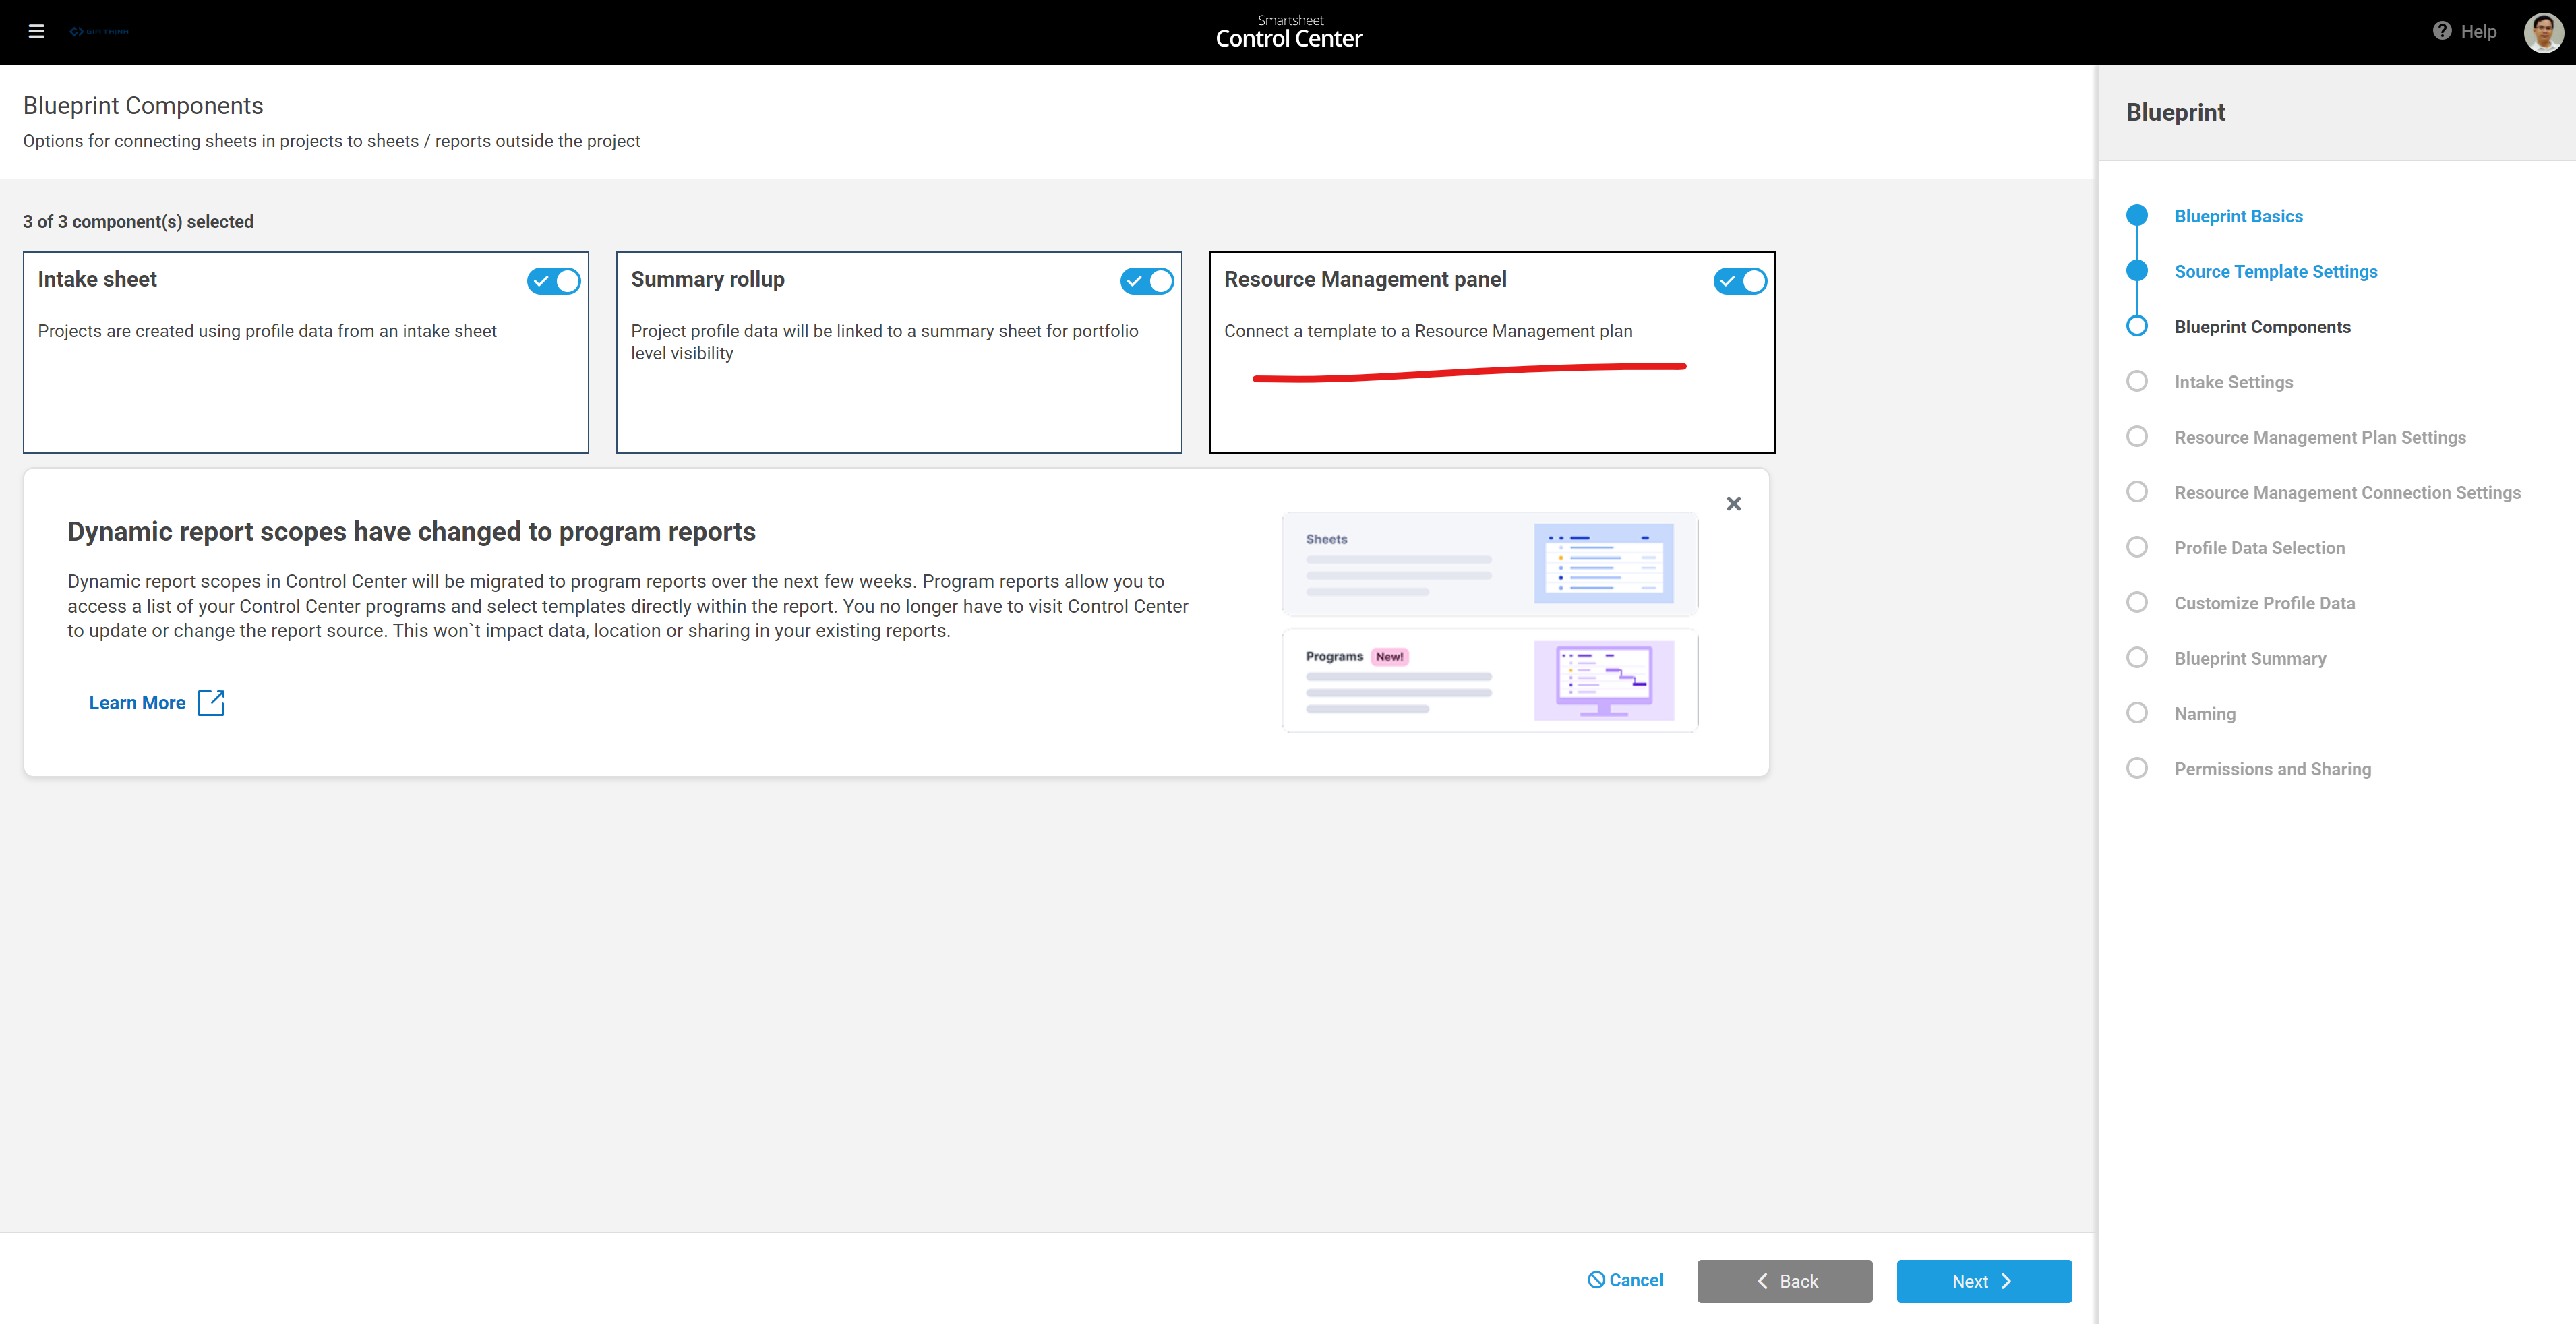This screenshot has width=2576, height=1324.
Task: Click the Summary rollup card title
Action: point(707,279)
